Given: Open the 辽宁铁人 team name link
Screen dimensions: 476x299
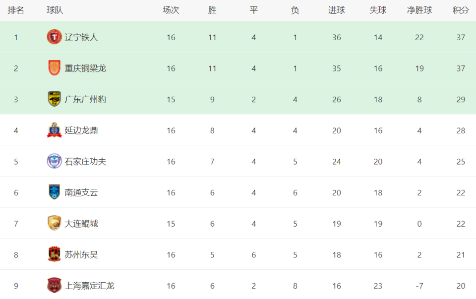Looking at the screenshot, I should (81, 37).
